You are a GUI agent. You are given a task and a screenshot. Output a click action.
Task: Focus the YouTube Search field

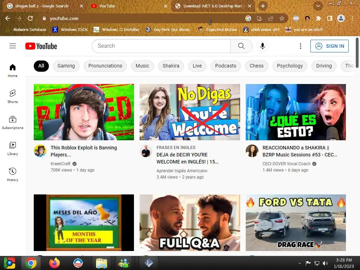tap(161, 46)
